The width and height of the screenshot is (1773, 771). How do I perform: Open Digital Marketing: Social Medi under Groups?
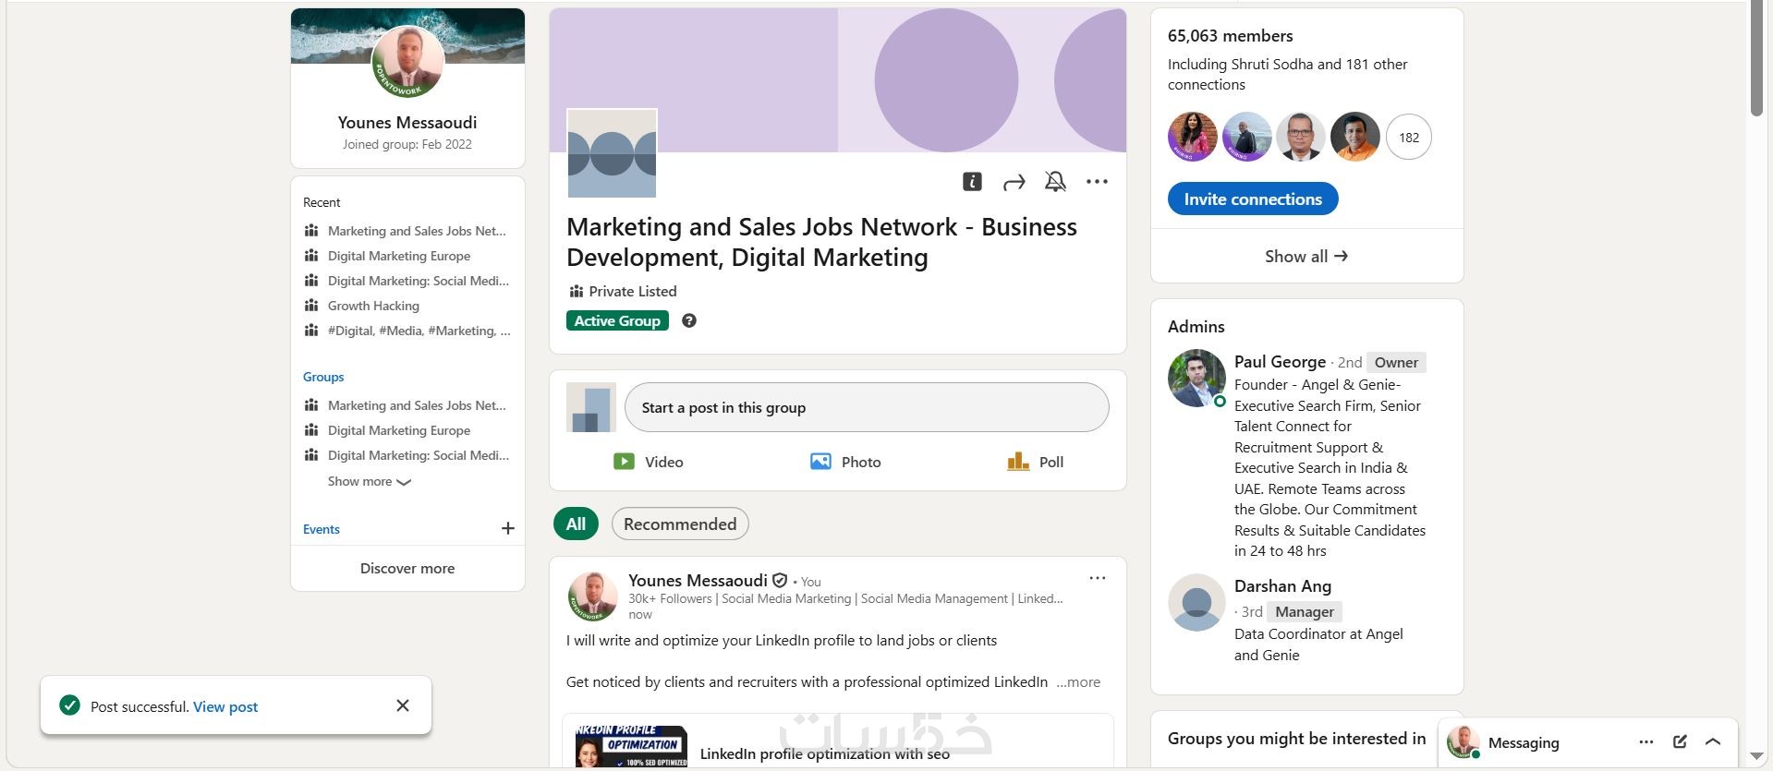coord(419,455)
